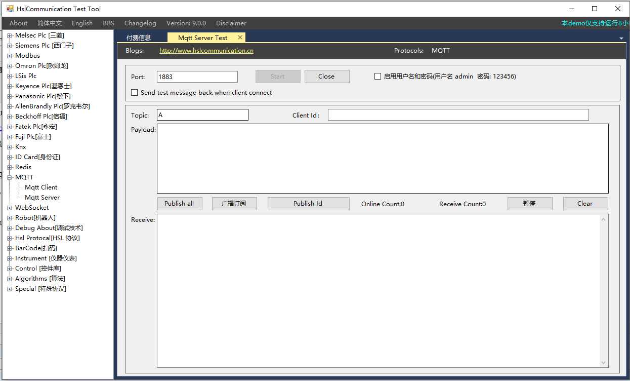Viewport: 630px width, 381px height.
Task: Expand the Robot tree node
Action: pos(10,218)
